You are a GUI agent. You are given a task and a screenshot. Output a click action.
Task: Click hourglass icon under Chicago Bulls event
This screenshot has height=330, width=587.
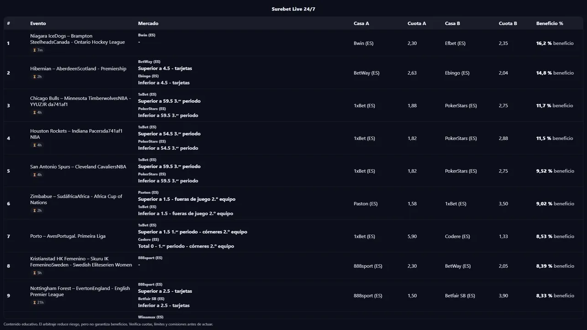(34, 112)
